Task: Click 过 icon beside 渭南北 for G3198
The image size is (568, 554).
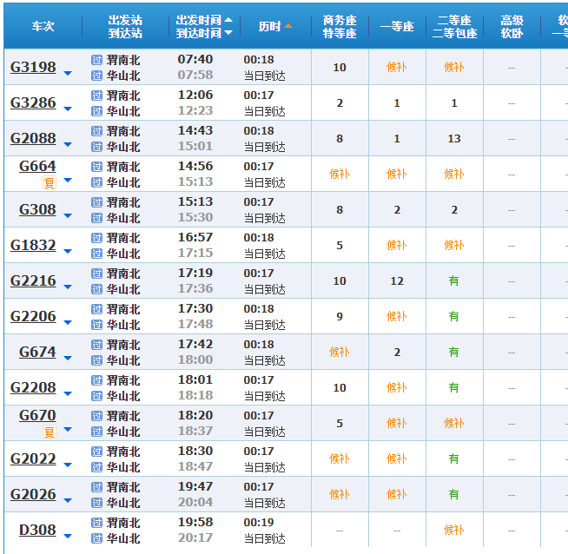Action: (96, 60)
